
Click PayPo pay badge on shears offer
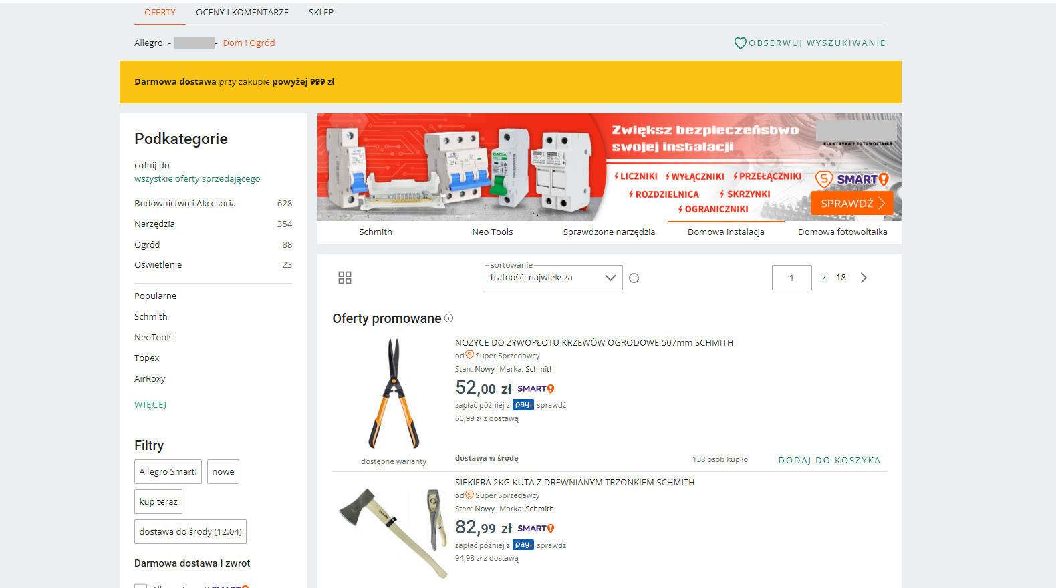click(523, 405)
